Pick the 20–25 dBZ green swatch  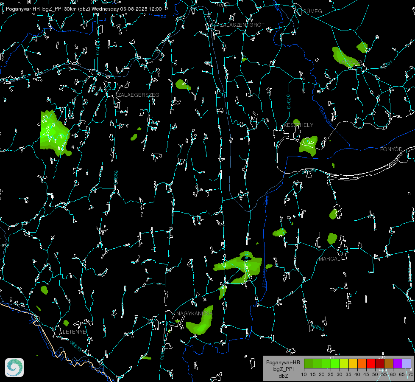(x=326, y=363)
